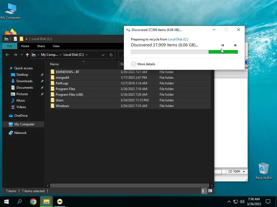Launch Google Chrome from the taskbar
This screenshot has width=277, height=207.
(33, 202)
